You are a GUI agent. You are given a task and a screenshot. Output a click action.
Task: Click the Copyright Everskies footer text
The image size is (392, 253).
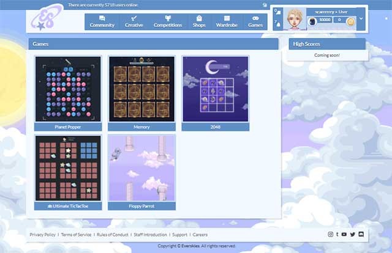(x=196, y=246)
